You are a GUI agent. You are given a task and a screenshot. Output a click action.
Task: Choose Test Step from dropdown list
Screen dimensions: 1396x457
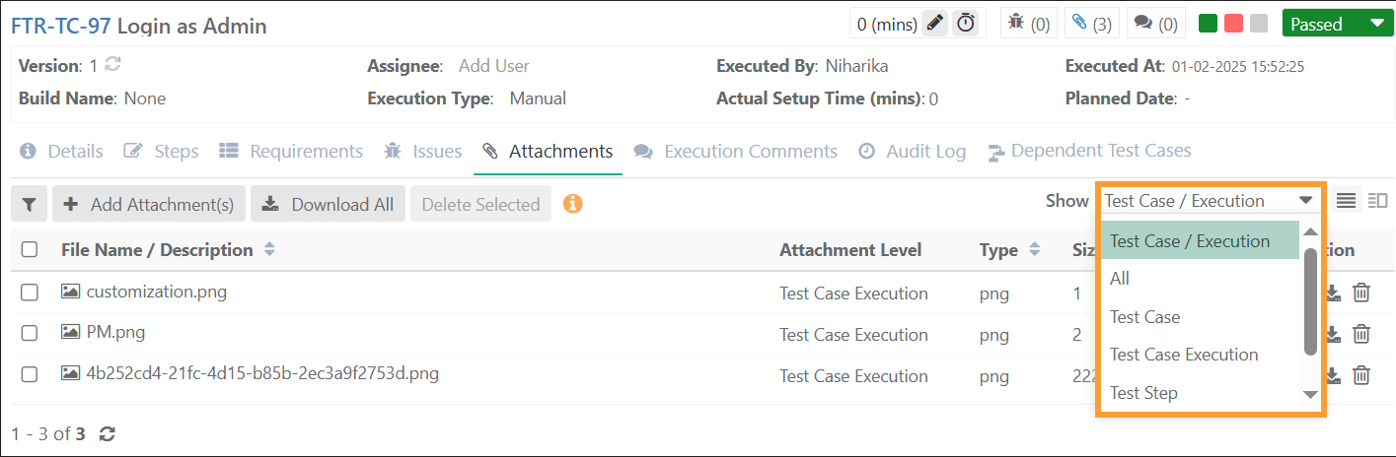click(1143, 393)
